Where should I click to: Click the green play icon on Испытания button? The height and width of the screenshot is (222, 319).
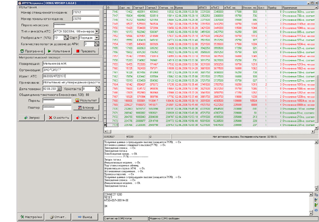(49, 51)
